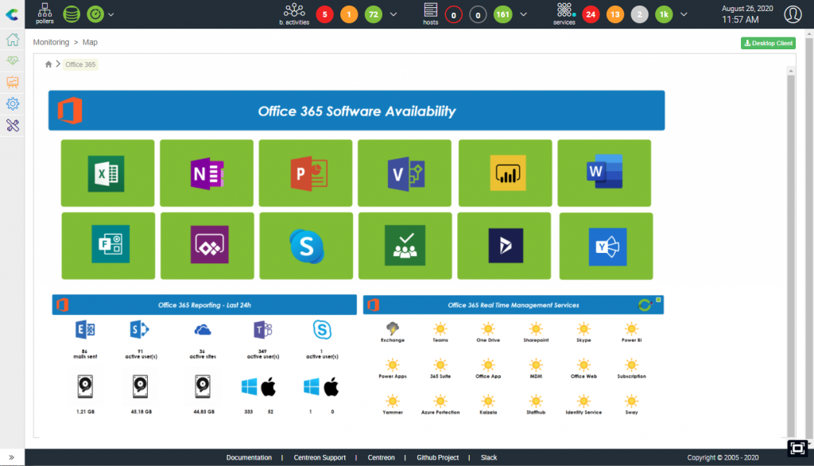Click the green database status icon
Image resolution: width=814 pixels, height=466 pixels.
click(72, 14)
